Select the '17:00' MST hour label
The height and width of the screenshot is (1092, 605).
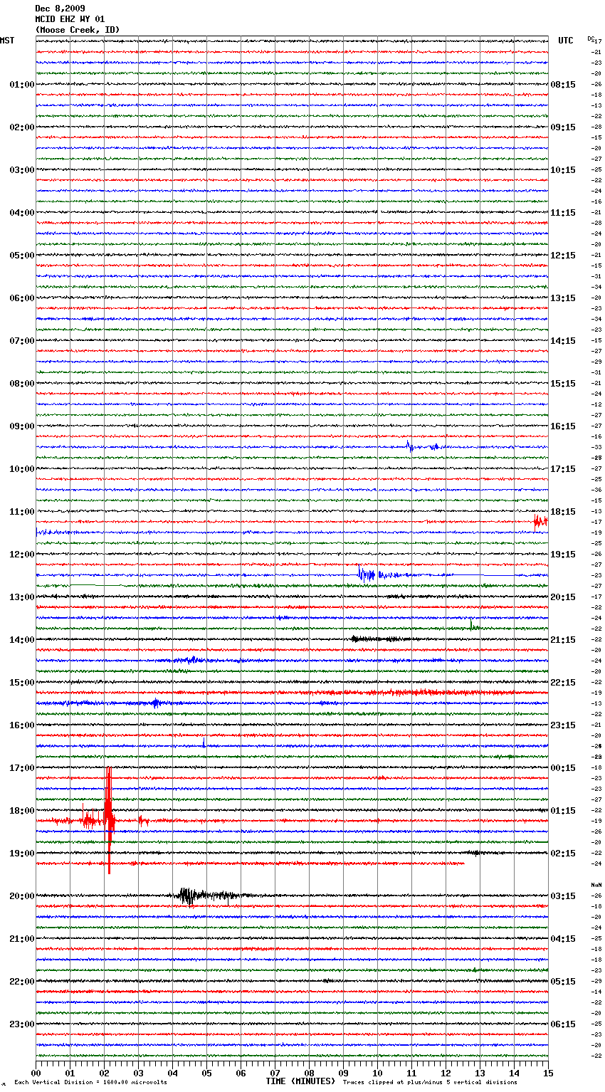tap(21, 768)
